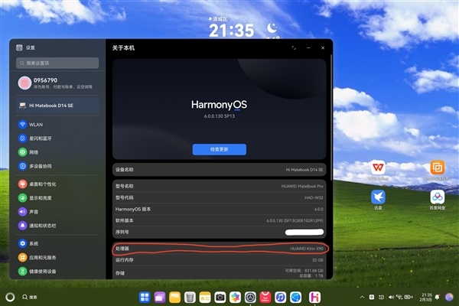Open the trash bin in the dock

tap(190, 298)
